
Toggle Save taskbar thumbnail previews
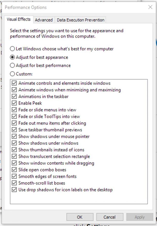14,130
